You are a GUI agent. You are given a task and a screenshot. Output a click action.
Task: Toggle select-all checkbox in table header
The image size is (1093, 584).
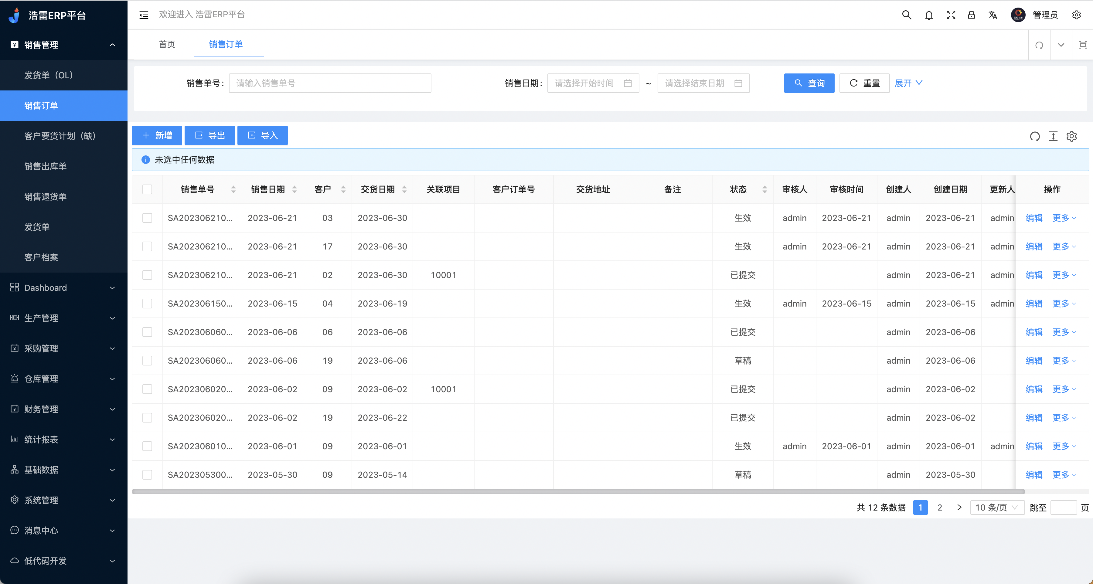pyautogui.click(x=147, y=189)
